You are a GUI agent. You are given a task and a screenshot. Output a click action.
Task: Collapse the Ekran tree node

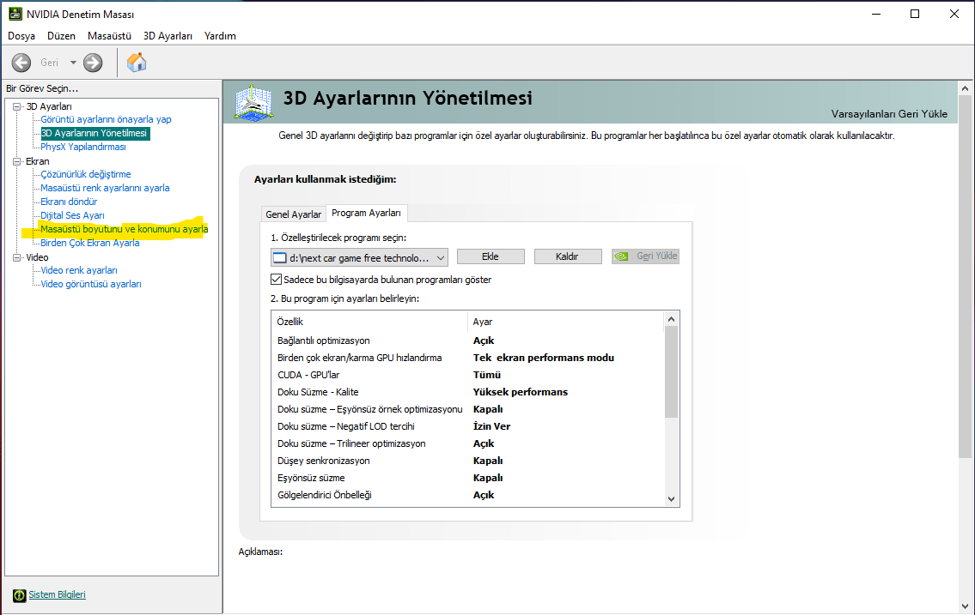pos(17,161)
